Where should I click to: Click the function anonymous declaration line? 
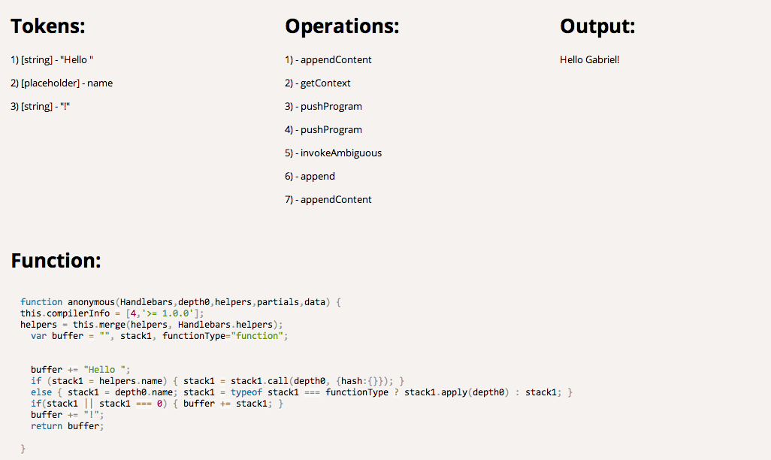(x=180, y=302)
